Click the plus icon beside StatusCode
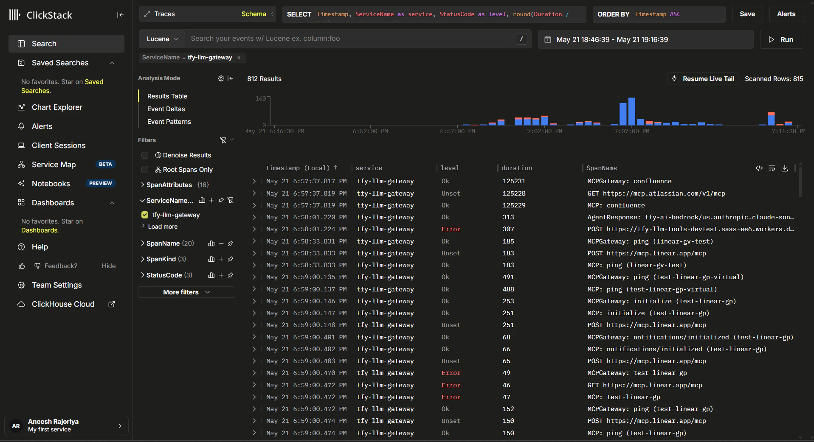814x442 pixels. pos(221,275)
